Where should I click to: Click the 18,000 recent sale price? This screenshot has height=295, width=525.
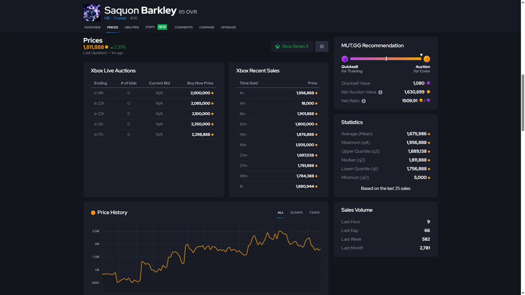click(308, 104)
